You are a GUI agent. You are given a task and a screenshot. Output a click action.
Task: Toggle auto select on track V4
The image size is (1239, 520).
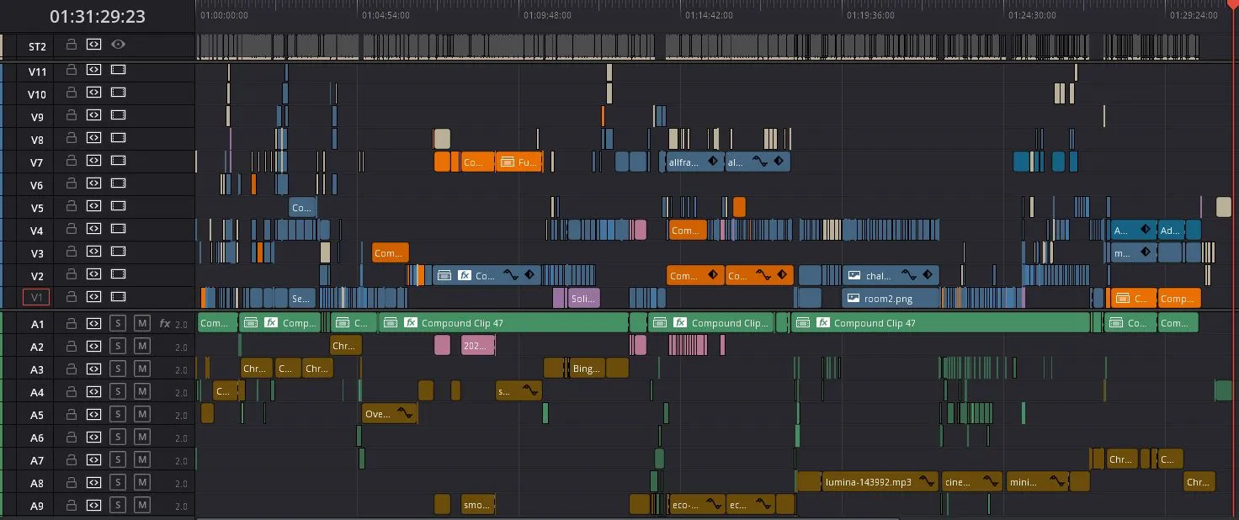coord(93,228)
